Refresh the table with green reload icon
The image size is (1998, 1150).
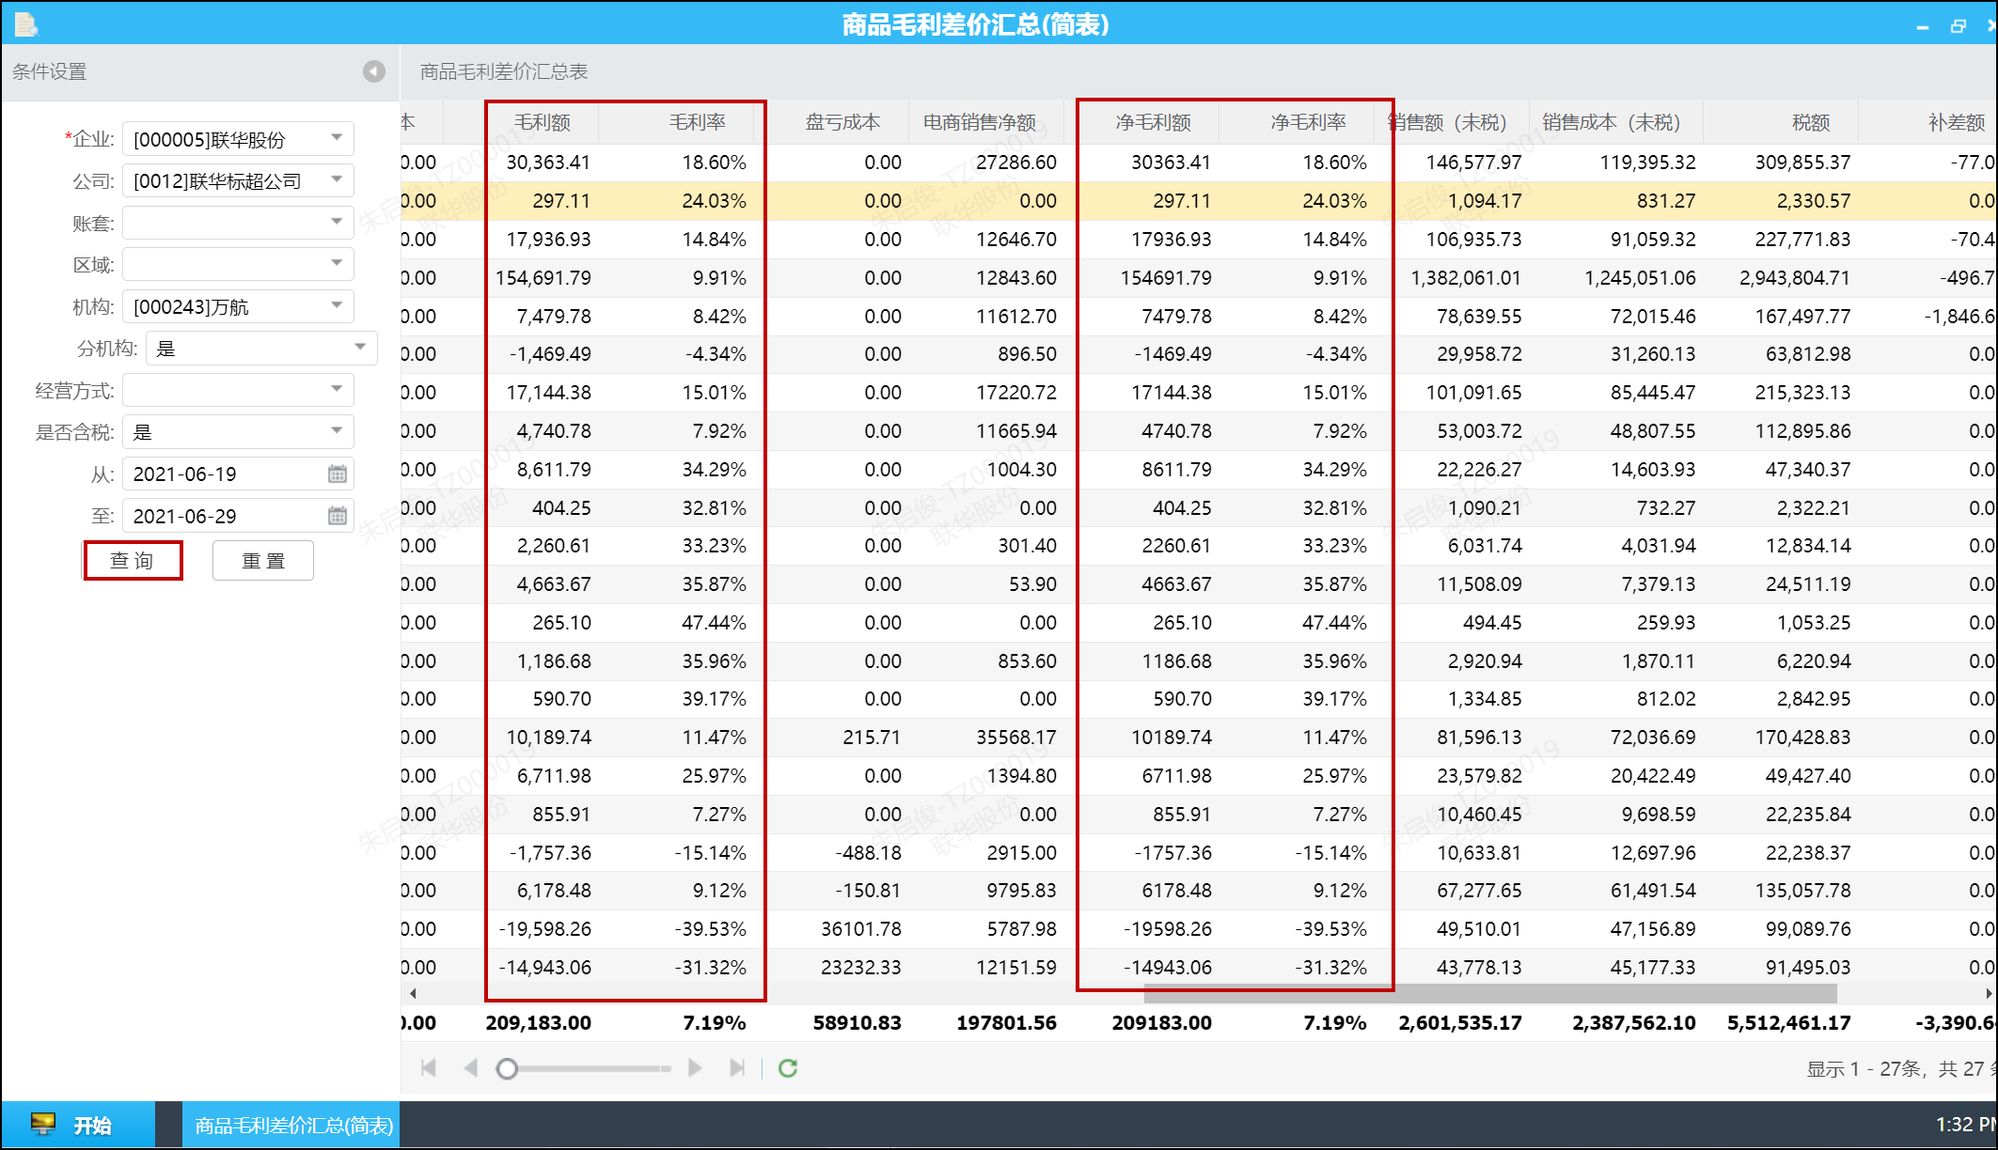[x=788, y=1068]
